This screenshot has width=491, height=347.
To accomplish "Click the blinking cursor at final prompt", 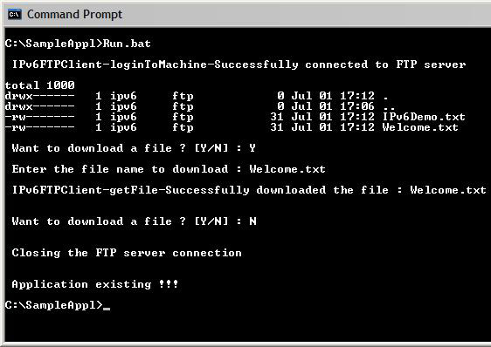I will click(x=107, y=309).
